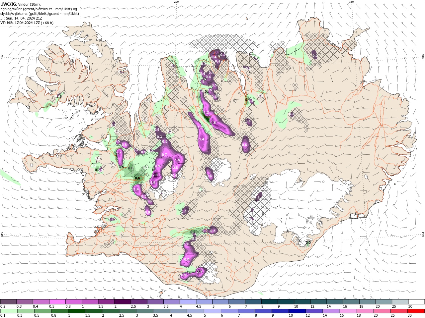Click the '1.7' precipitation value on map
Image resolution: width=425 pixels, height=318 pixels.
coord(119,154)
